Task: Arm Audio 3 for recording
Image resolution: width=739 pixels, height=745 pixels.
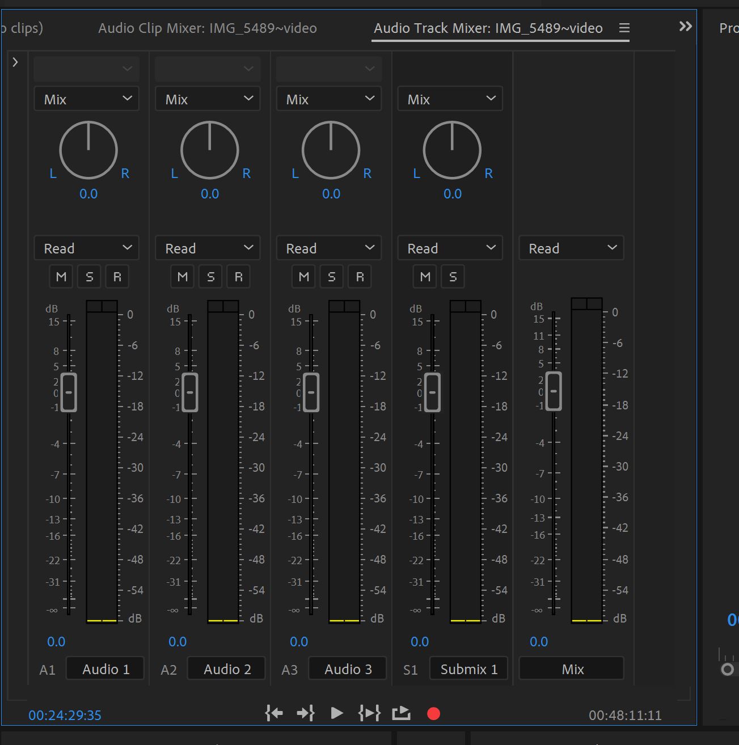Action: [x=360, y=276]
